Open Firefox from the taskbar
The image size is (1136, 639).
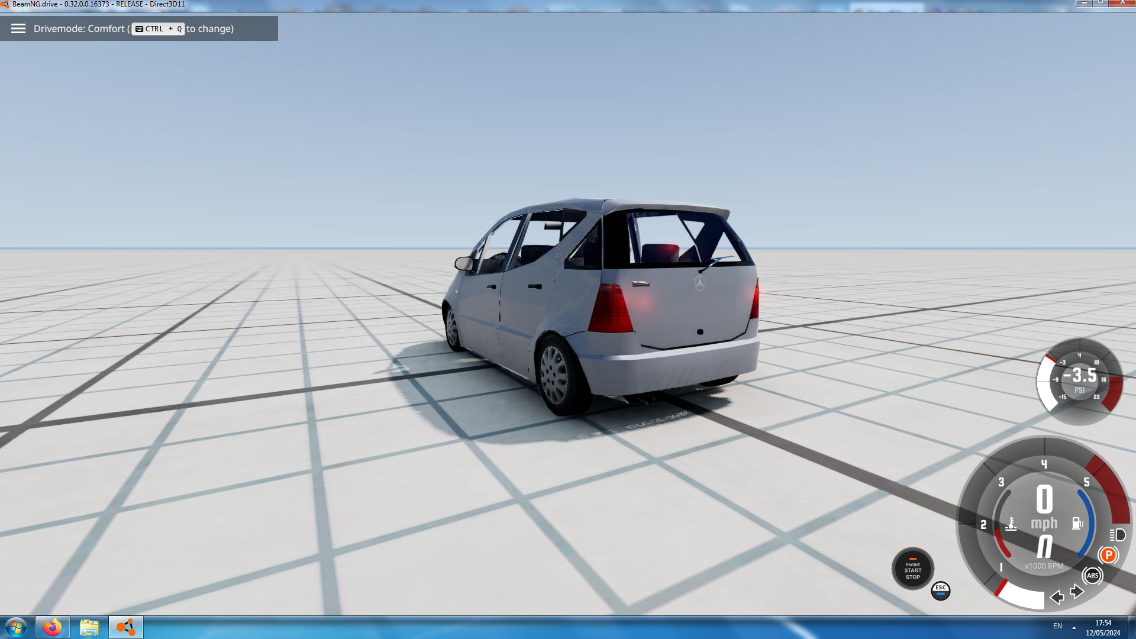pyautogui.click(x=53, y=627)
